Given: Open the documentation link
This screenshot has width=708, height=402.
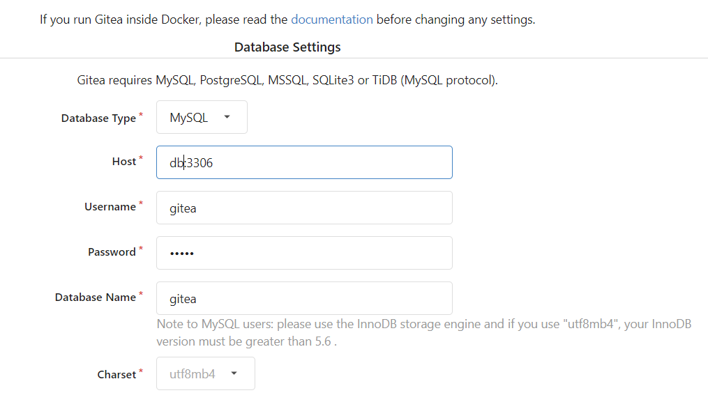Looking at the screenshot, I should 331,20.
